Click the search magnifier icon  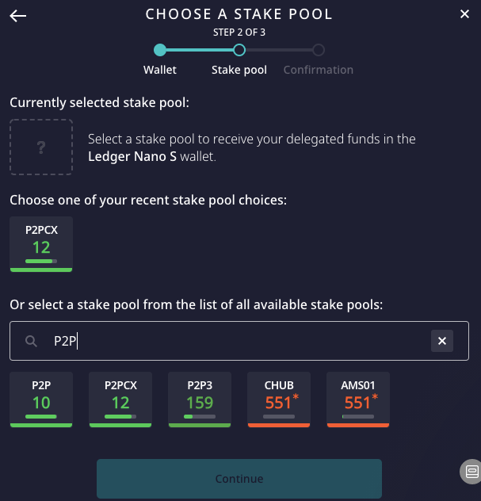pos(31,341)
